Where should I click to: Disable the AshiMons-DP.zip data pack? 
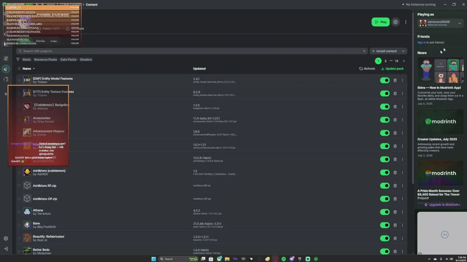385,199
